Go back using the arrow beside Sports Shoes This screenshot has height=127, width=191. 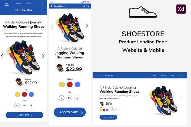tap(52, 6)
